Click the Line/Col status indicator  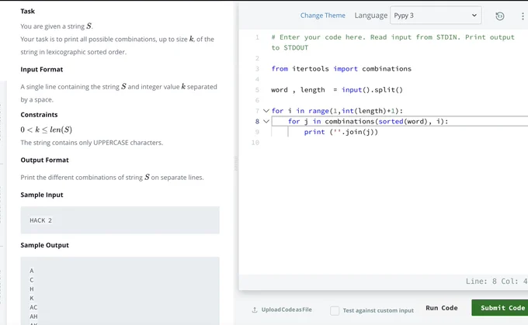click(x=497, y=282)
